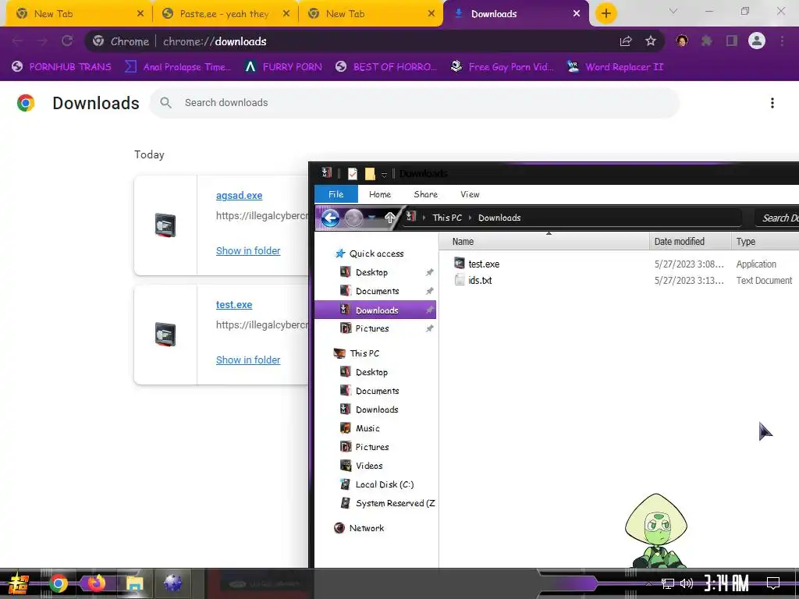
Task: Click the round extension avatar beside the star
Action: click(x=681, y=41)
